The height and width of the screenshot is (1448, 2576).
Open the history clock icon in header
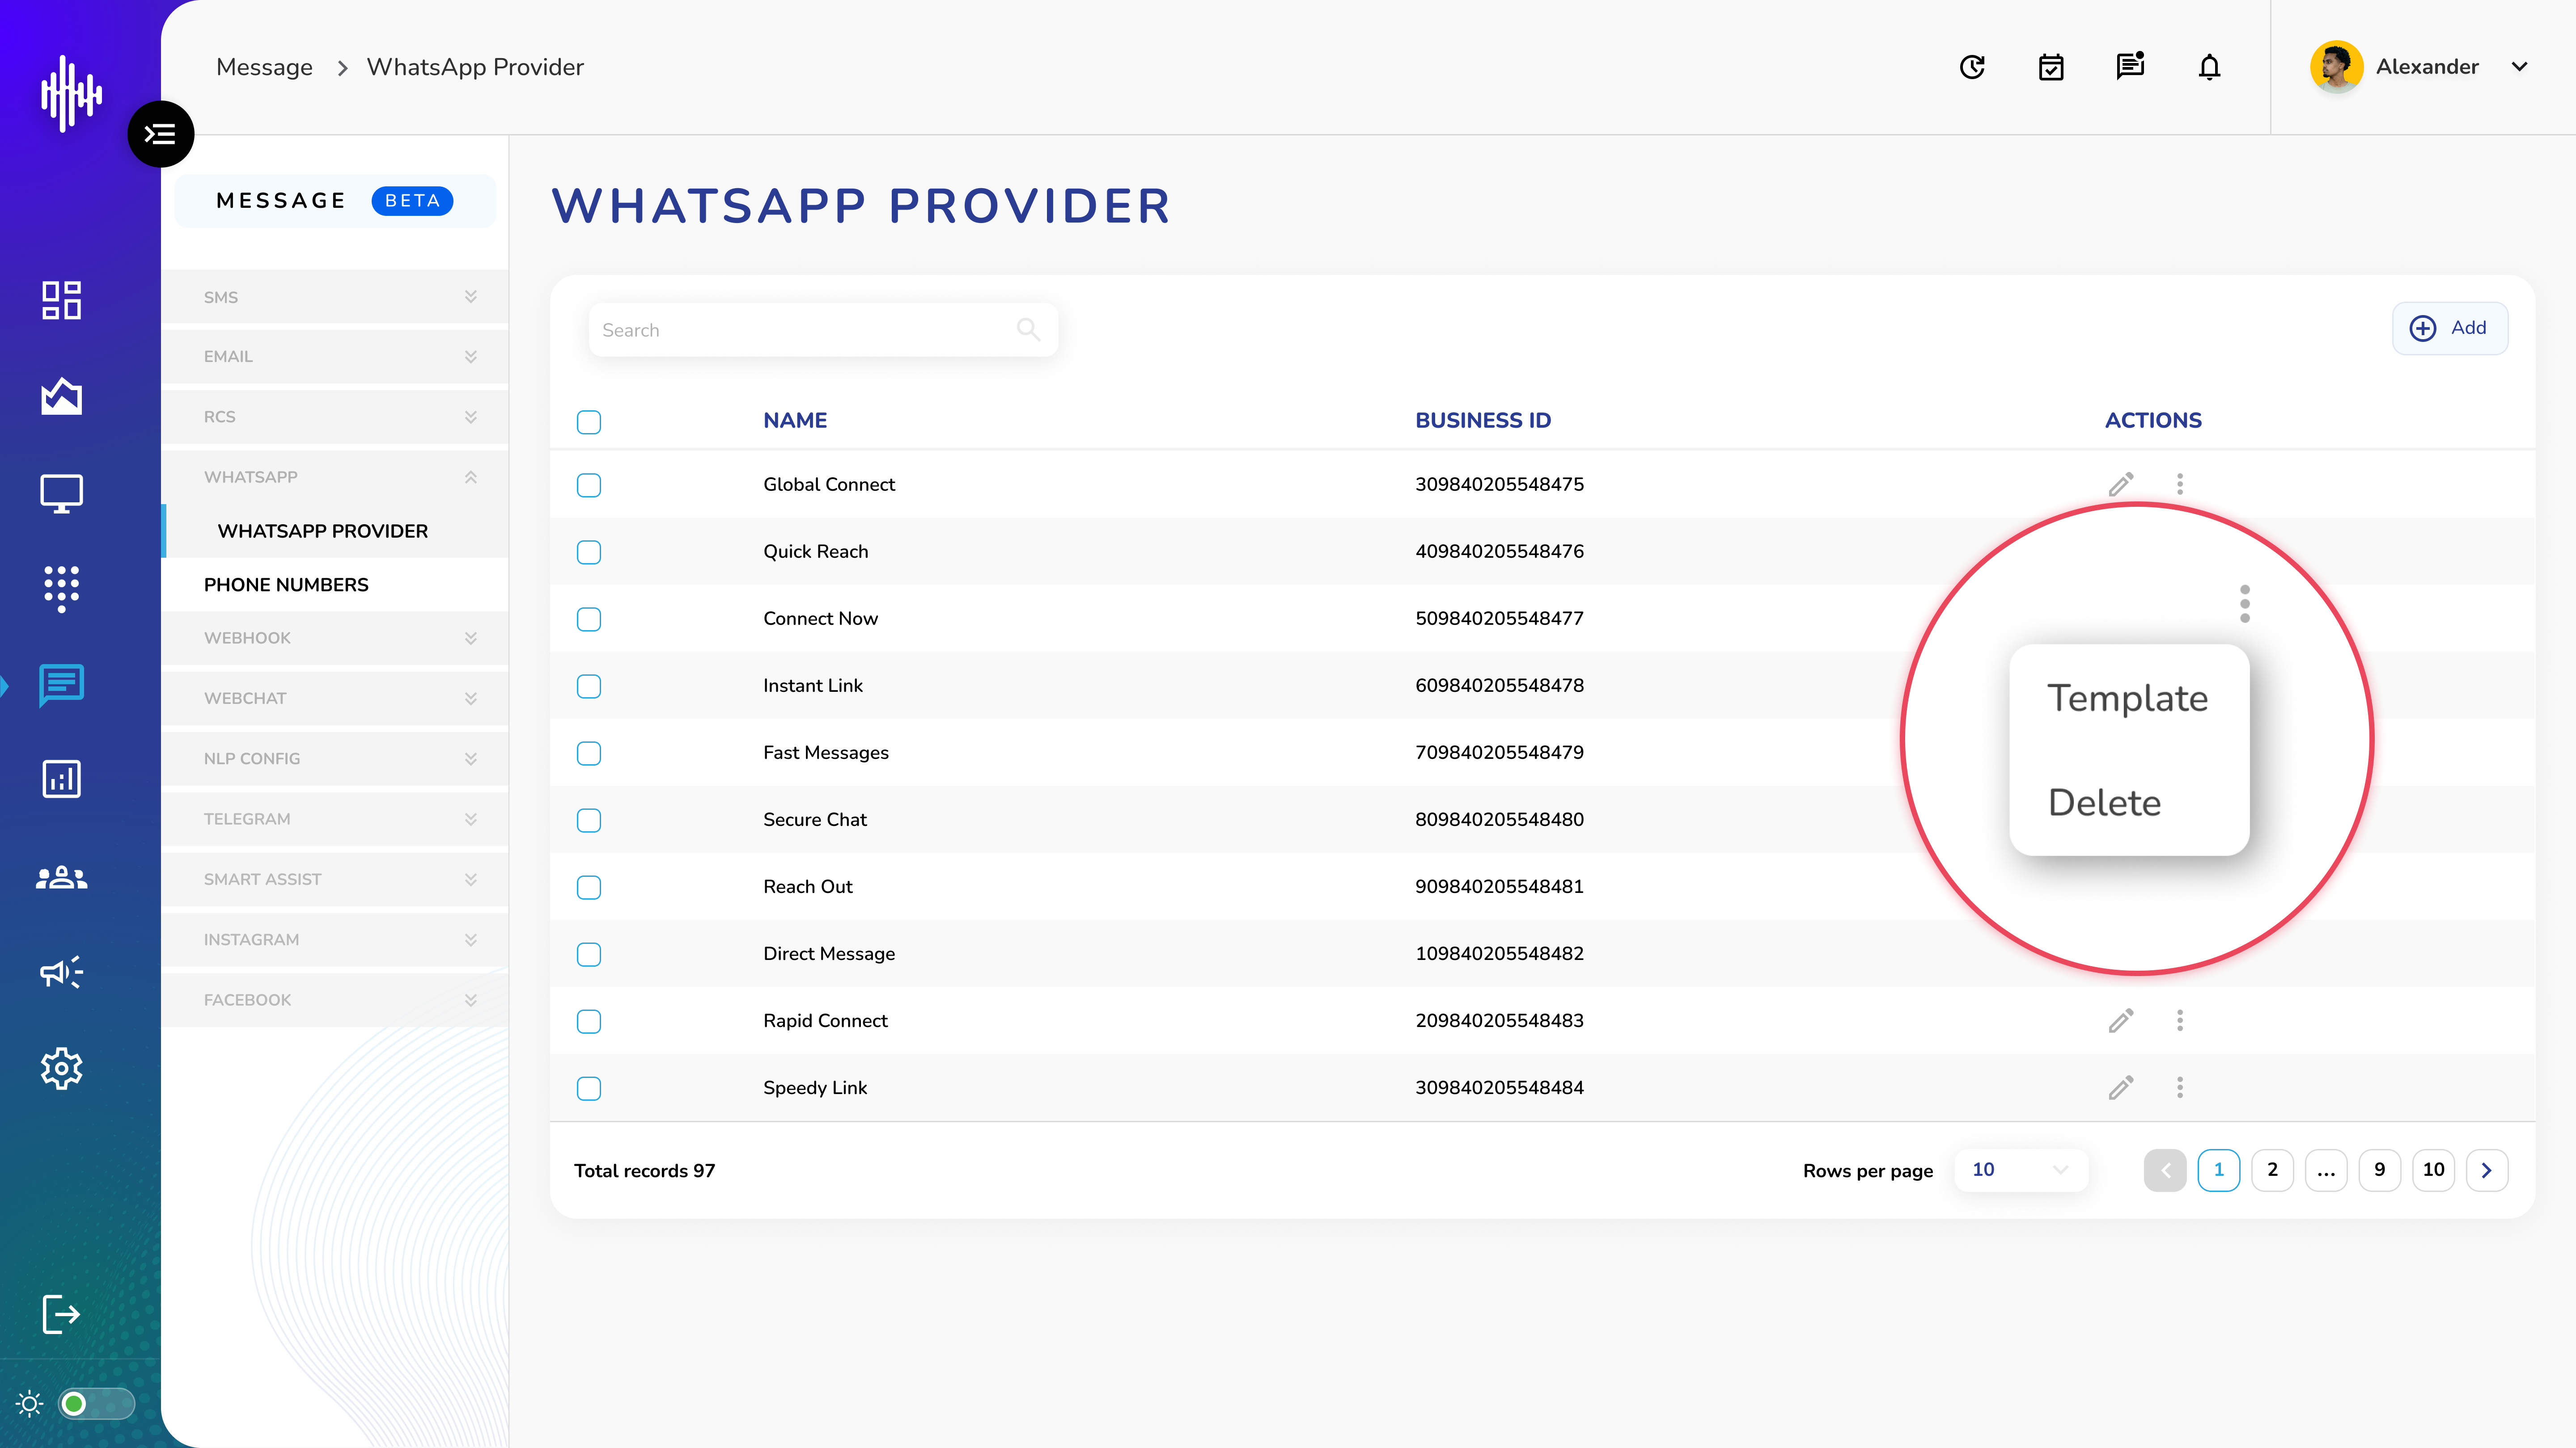point(1972,67)
